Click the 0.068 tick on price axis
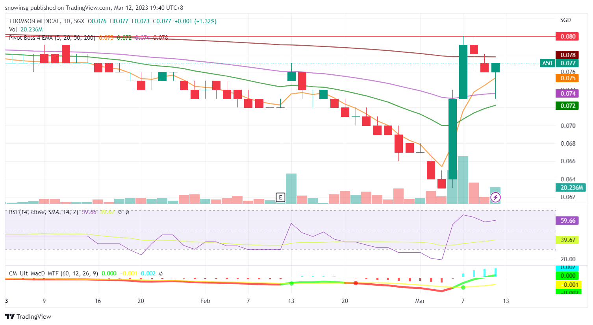The width and height of the screenshot is (593, 325). pos(568,143)
